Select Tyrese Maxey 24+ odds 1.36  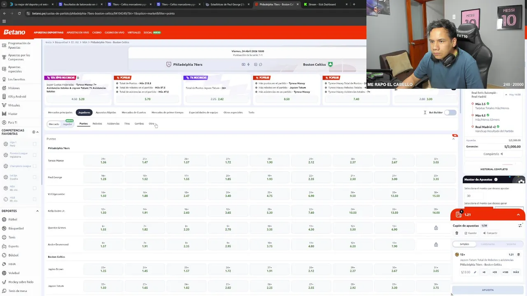pos(103,161)
